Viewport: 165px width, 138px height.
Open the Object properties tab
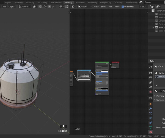tap(151, 104)
